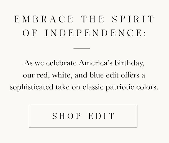Viewport: 169px width, 143px height.
Task: Click the "Of Independence:" heading line
Action: coord(84,33)
